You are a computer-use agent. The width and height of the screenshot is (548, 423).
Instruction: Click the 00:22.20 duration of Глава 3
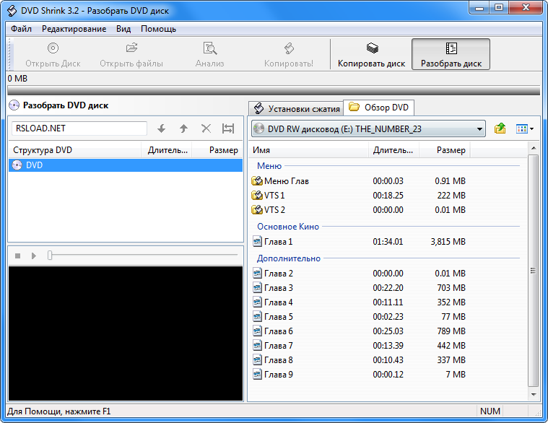[388, 288]
